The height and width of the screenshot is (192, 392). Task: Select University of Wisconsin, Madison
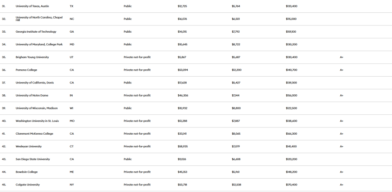tap(37, 108)
